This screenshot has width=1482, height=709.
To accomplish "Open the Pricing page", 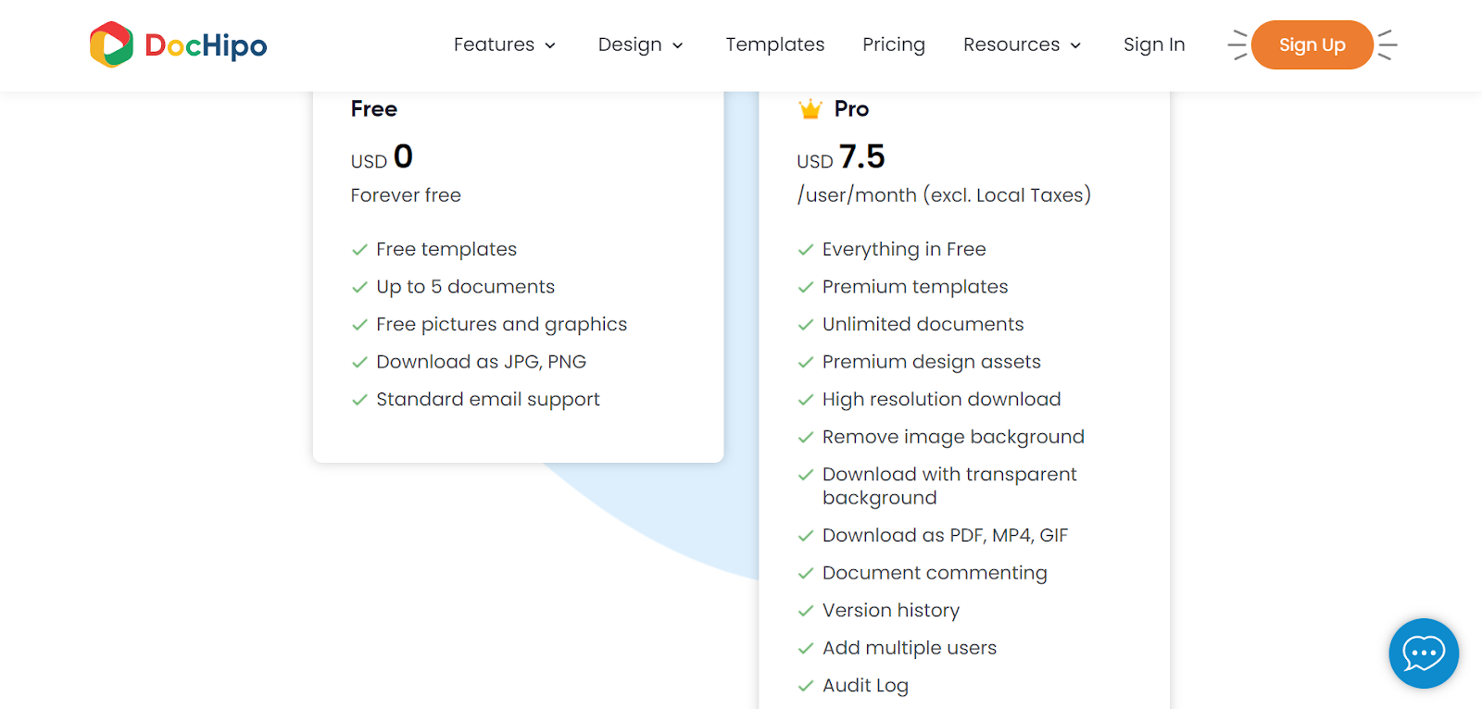I will [893, 44].
